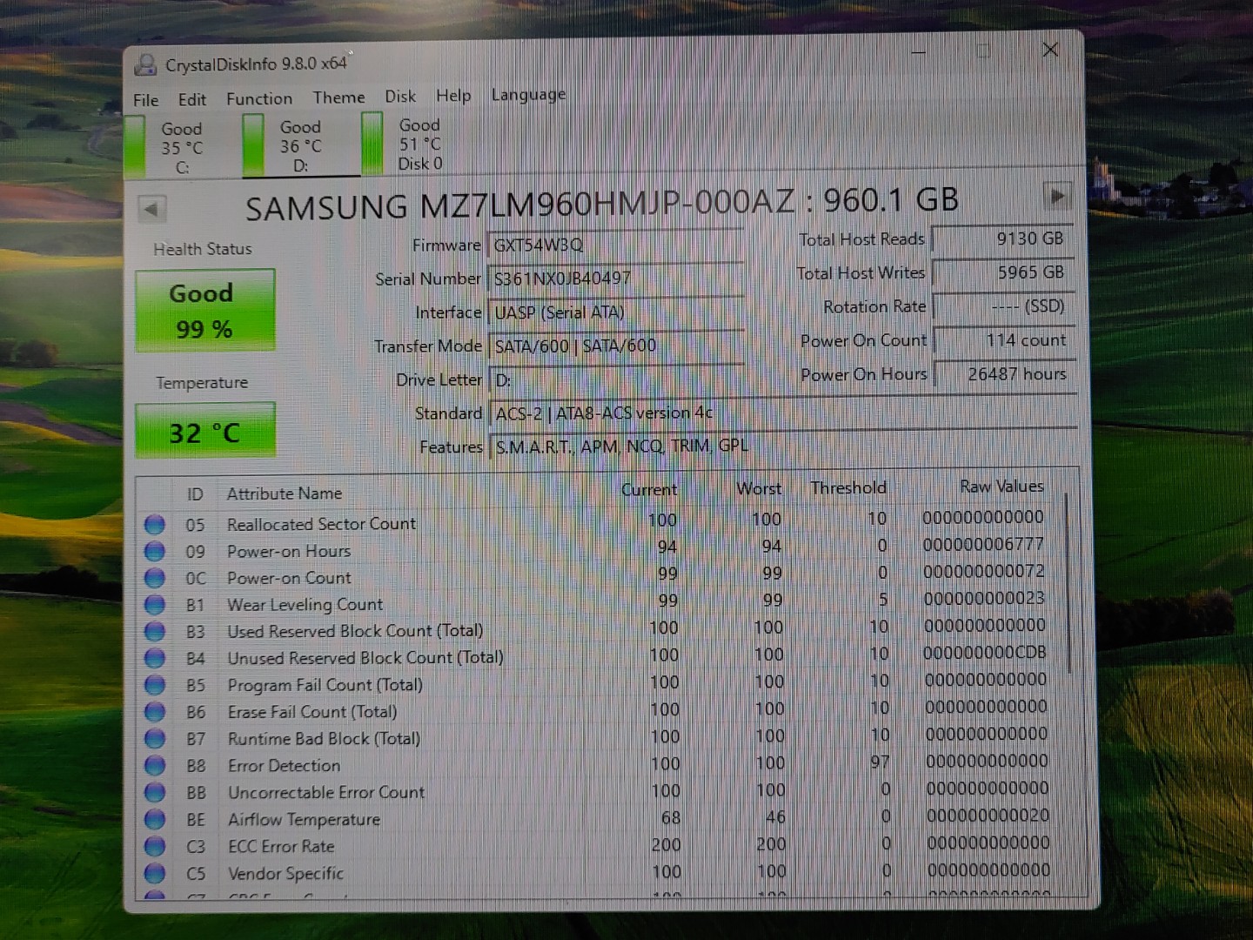
Task: Click the Interface field UASP (Serial ATA)
Action: coord(615,312)
